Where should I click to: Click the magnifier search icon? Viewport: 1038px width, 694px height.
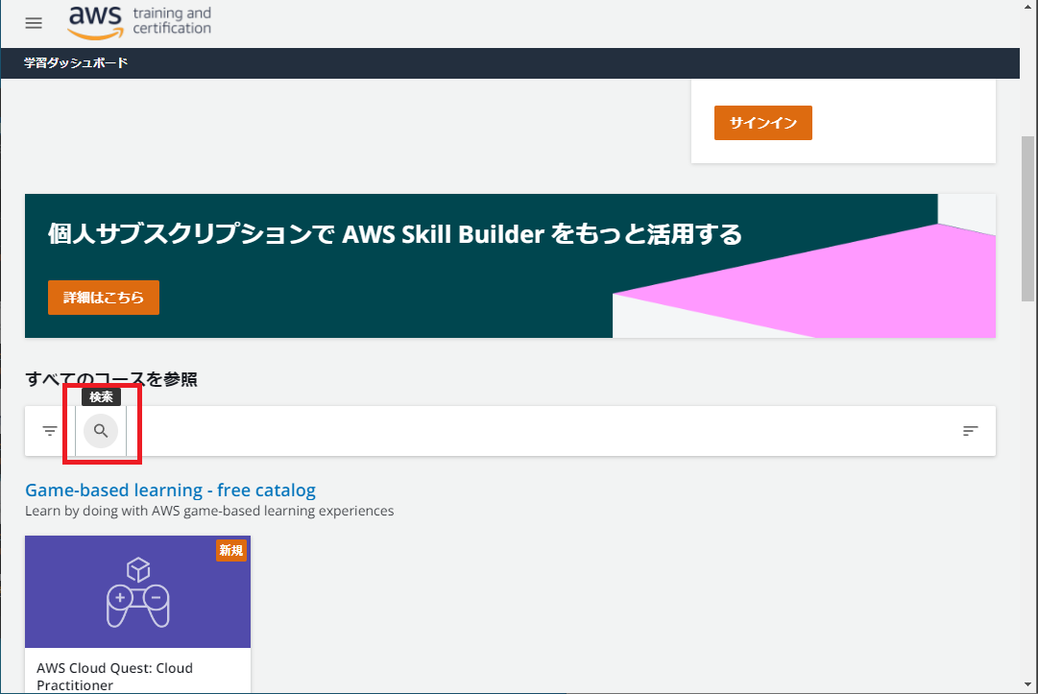101,431
